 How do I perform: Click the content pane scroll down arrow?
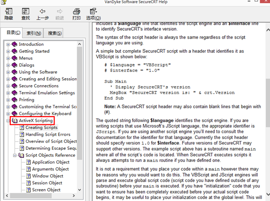click(x=268, y=194)
